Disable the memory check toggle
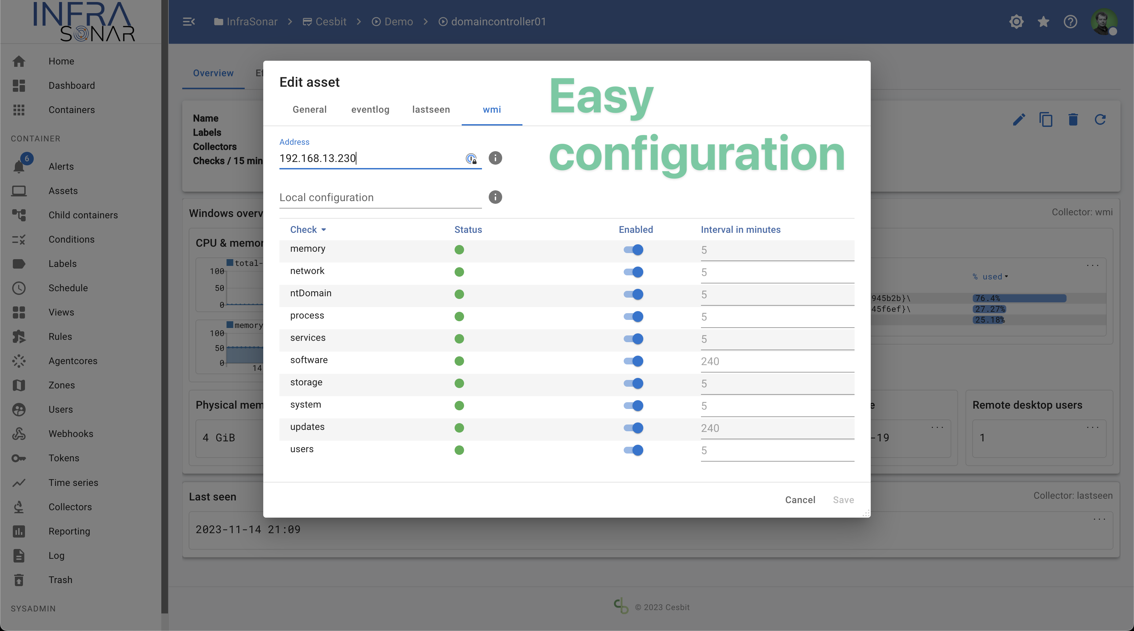Viewport: 1134px width, 631px height. (633, 250)
